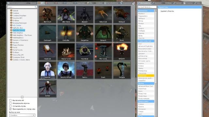
Task: Spawn the Nihilanth boss NPC
Action: point(122,52)
